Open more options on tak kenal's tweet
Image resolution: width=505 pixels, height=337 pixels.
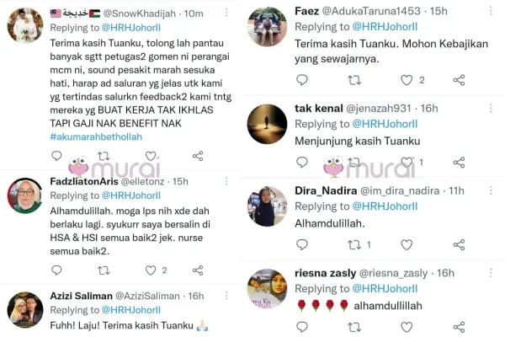point(491,108)
